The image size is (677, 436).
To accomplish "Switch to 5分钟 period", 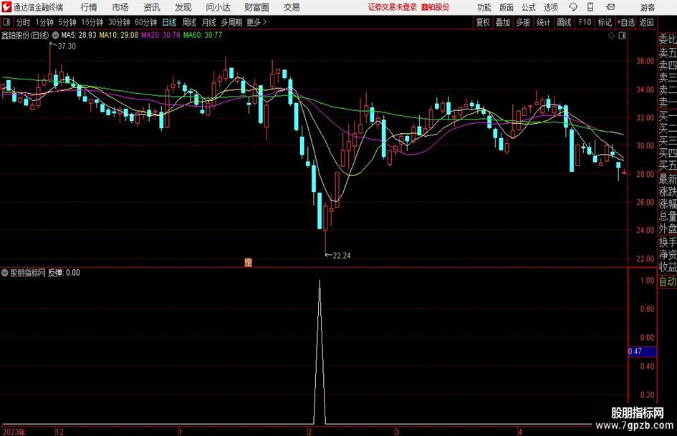I will [67, 22].
